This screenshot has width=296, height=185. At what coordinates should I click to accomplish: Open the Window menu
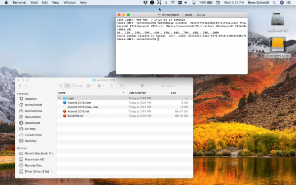tap(70, 2)
